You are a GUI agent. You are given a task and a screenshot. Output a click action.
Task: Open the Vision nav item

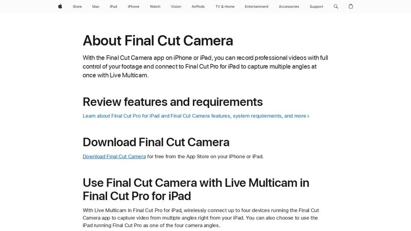coord(176,6)
